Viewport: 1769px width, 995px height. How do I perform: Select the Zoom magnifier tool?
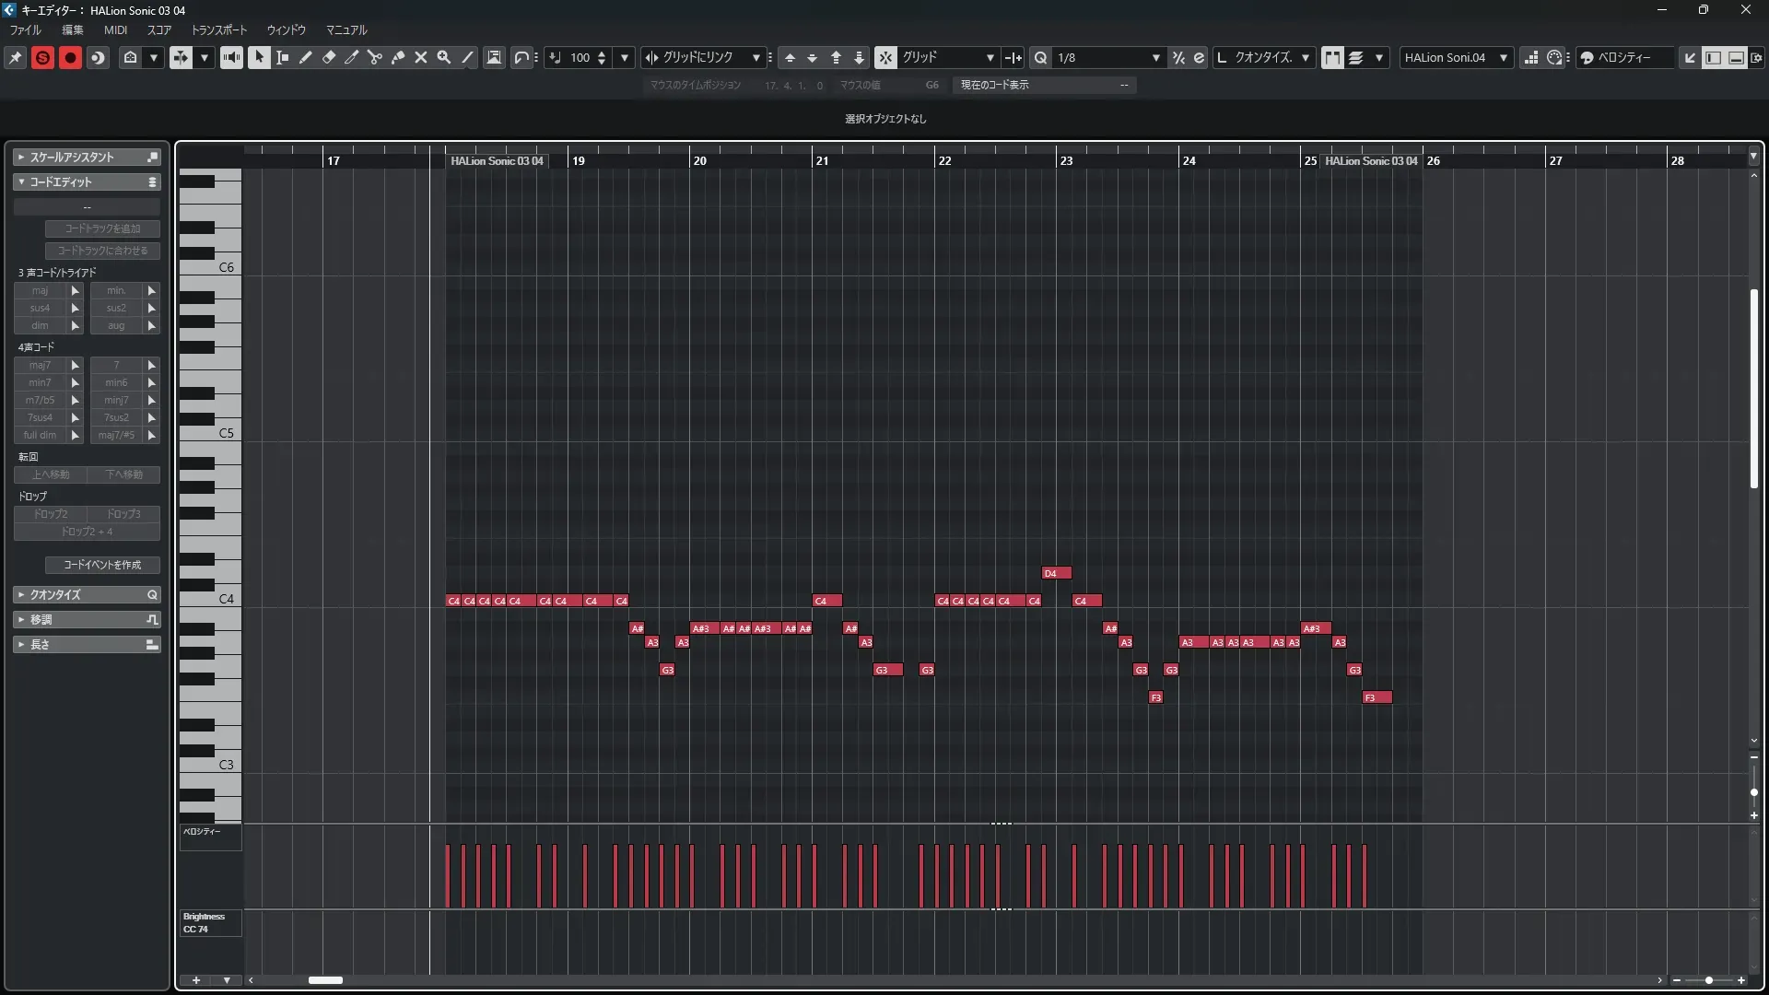(443, 57)
